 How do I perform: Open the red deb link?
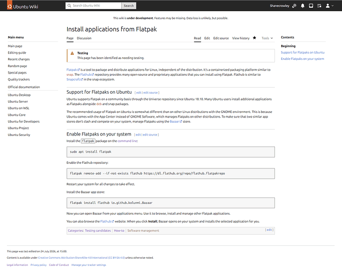(x=99, y=104)
